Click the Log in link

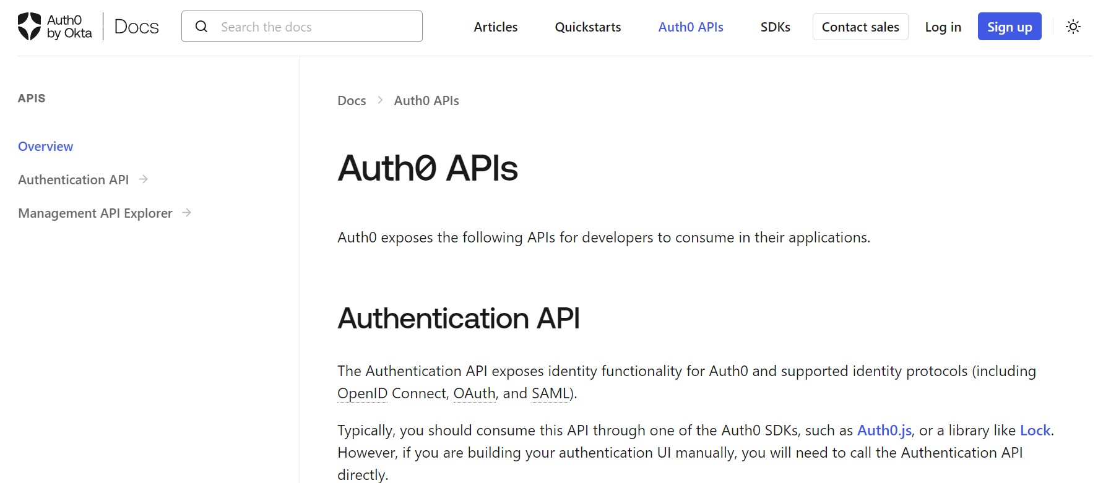(x=943, y=27)
